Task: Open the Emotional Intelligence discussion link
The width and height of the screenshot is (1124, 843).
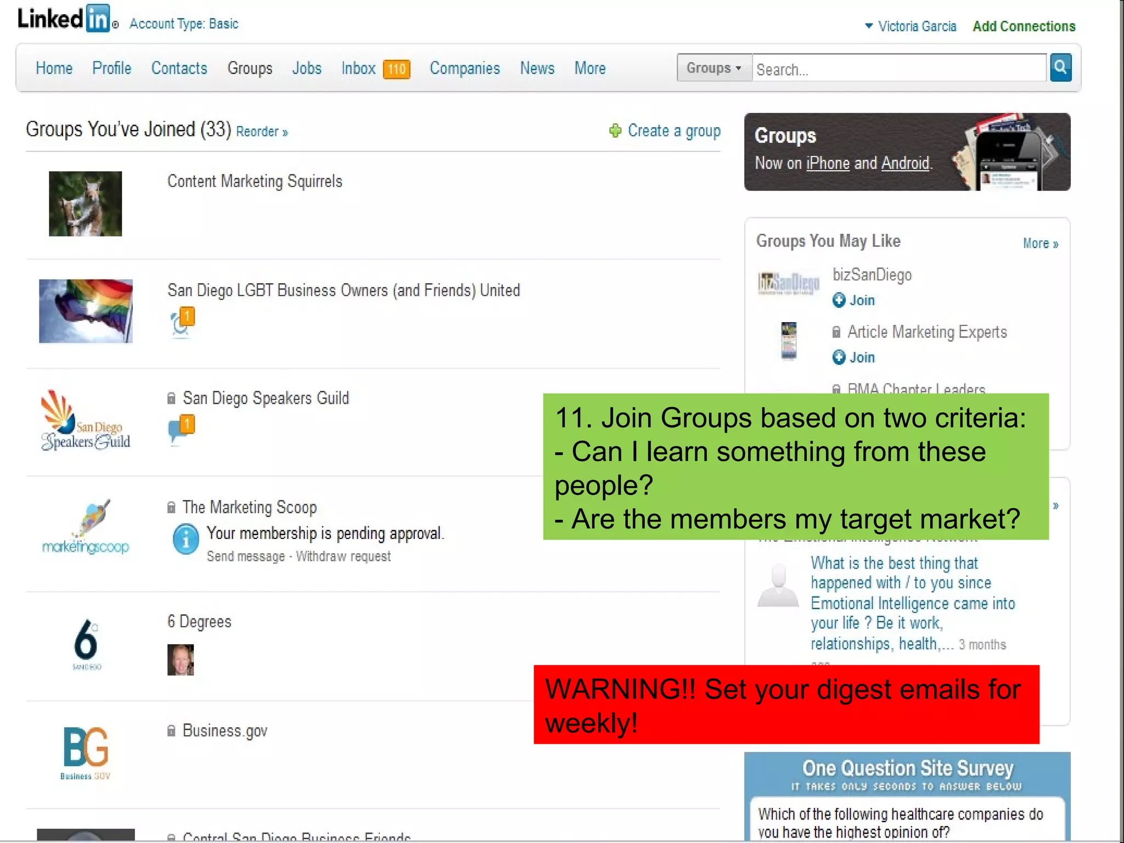Action: 913,603
